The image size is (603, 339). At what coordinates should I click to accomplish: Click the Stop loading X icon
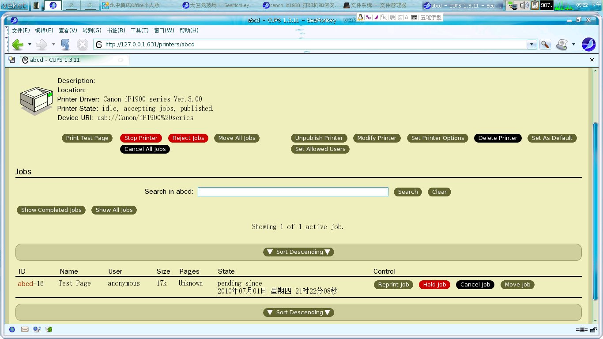click(x=83, y=44)
